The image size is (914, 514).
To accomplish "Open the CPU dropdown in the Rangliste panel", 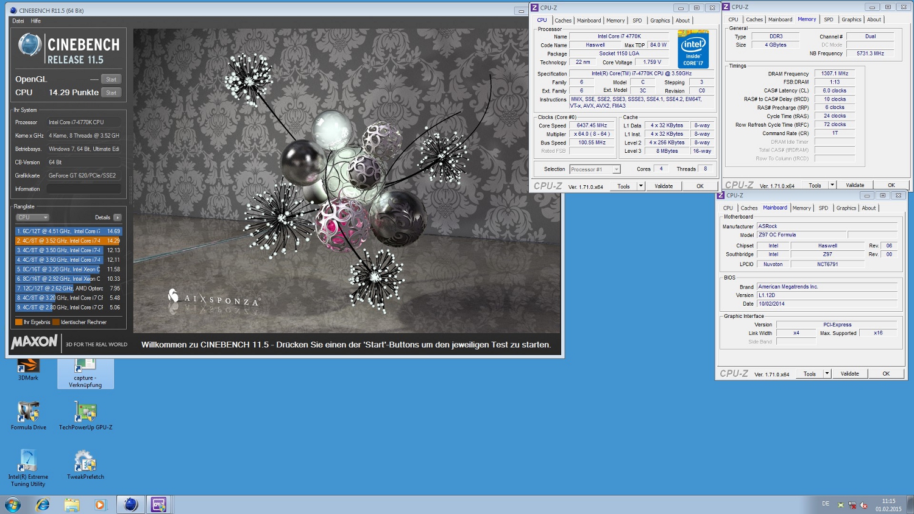I will coord(32,217).
